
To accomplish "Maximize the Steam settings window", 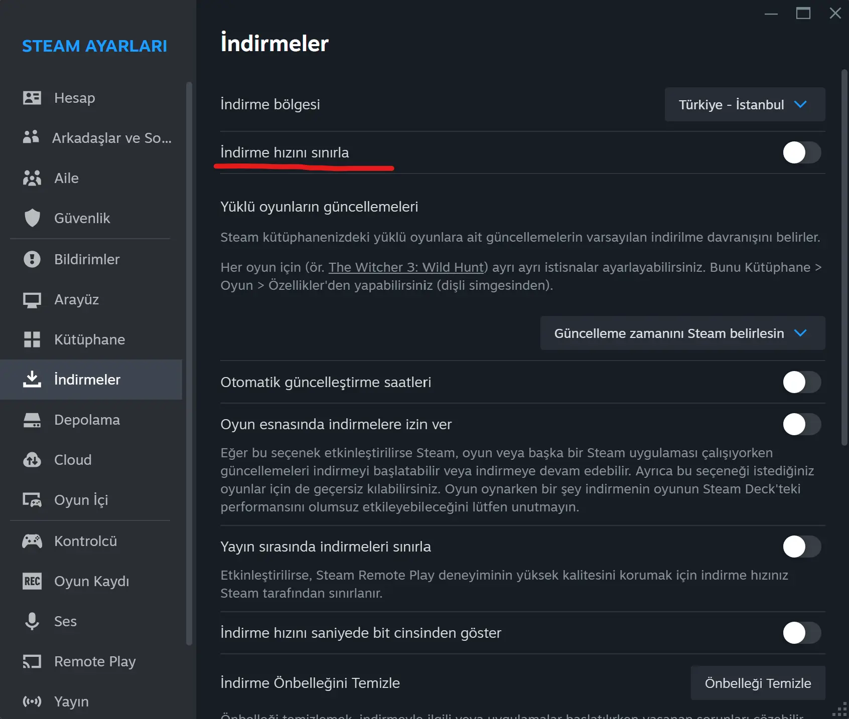I will 803,14.
